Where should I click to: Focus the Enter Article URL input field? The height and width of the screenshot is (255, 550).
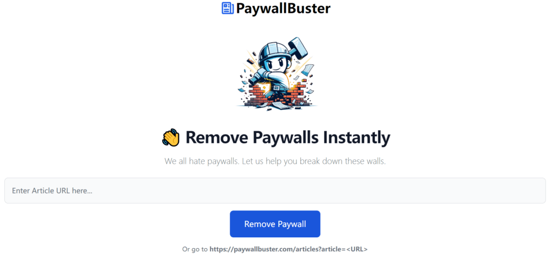tap(275, 191)
